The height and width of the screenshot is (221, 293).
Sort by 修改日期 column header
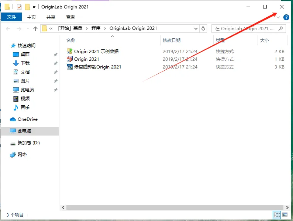click(172, 40)
